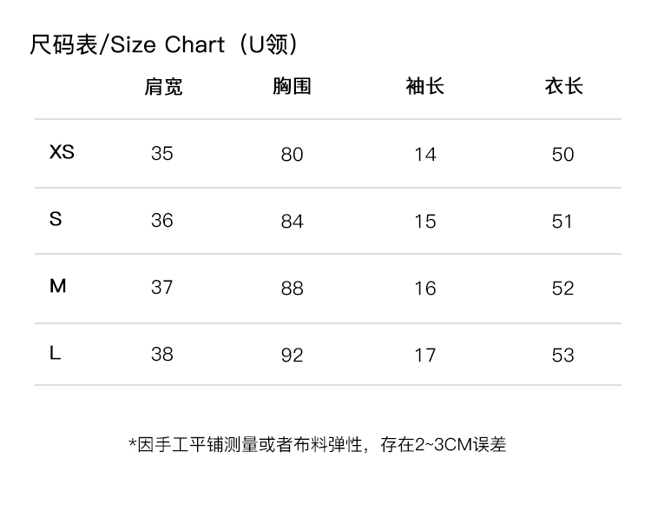Viewport: 651px width, 505px height.
Task: Click the 2~3CM误差 measurement footnote
Action: [x=318, y=445]
